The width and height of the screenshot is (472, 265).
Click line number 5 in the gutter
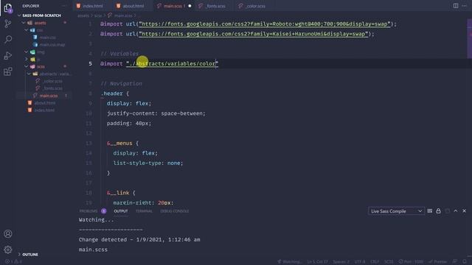point(90,63)
